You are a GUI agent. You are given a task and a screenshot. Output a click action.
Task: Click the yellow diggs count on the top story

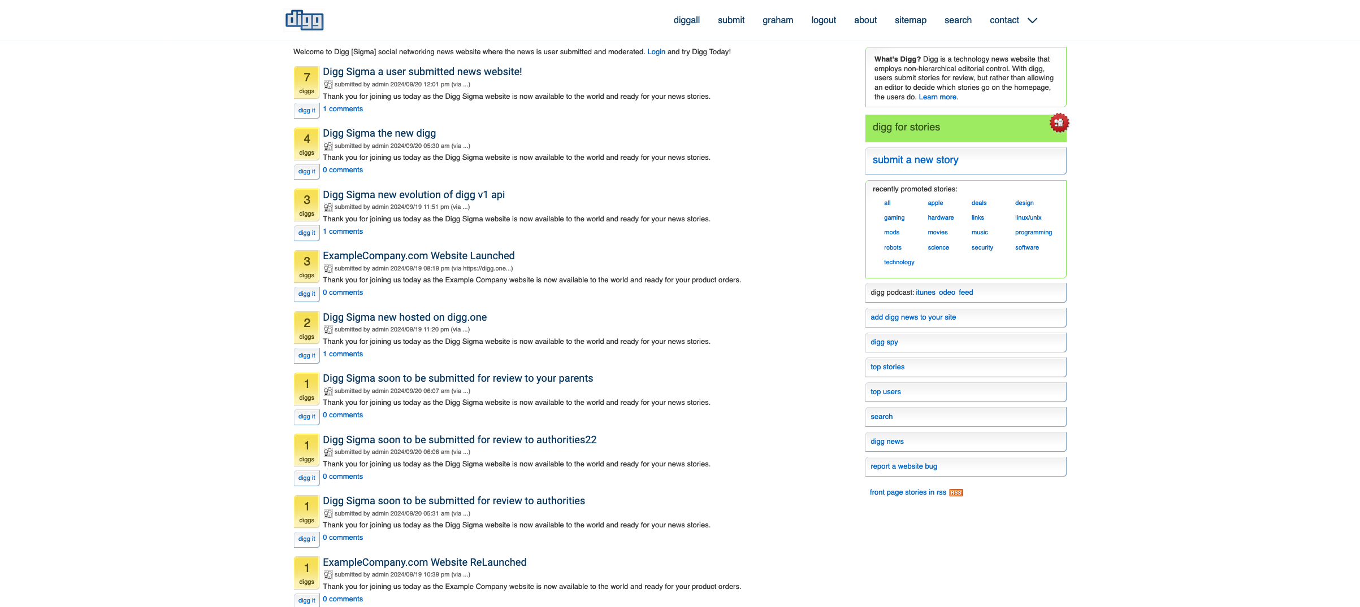tap(306, 82)
